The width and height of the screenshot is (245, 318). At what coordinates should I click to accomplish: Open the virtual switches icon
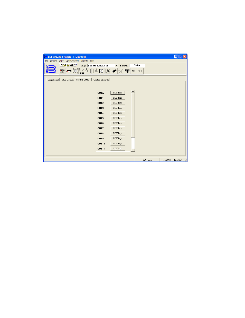[127, 71]
